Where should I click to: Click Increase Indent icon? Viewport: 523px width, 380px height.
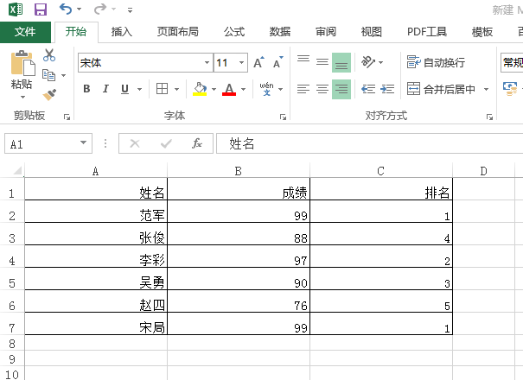[387, 89]
